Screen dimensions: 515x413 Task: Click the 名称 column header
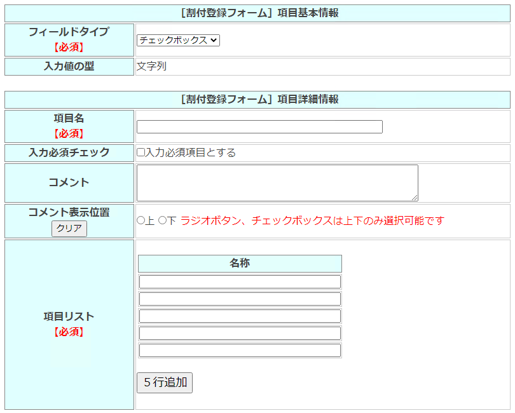click(240, 264)
